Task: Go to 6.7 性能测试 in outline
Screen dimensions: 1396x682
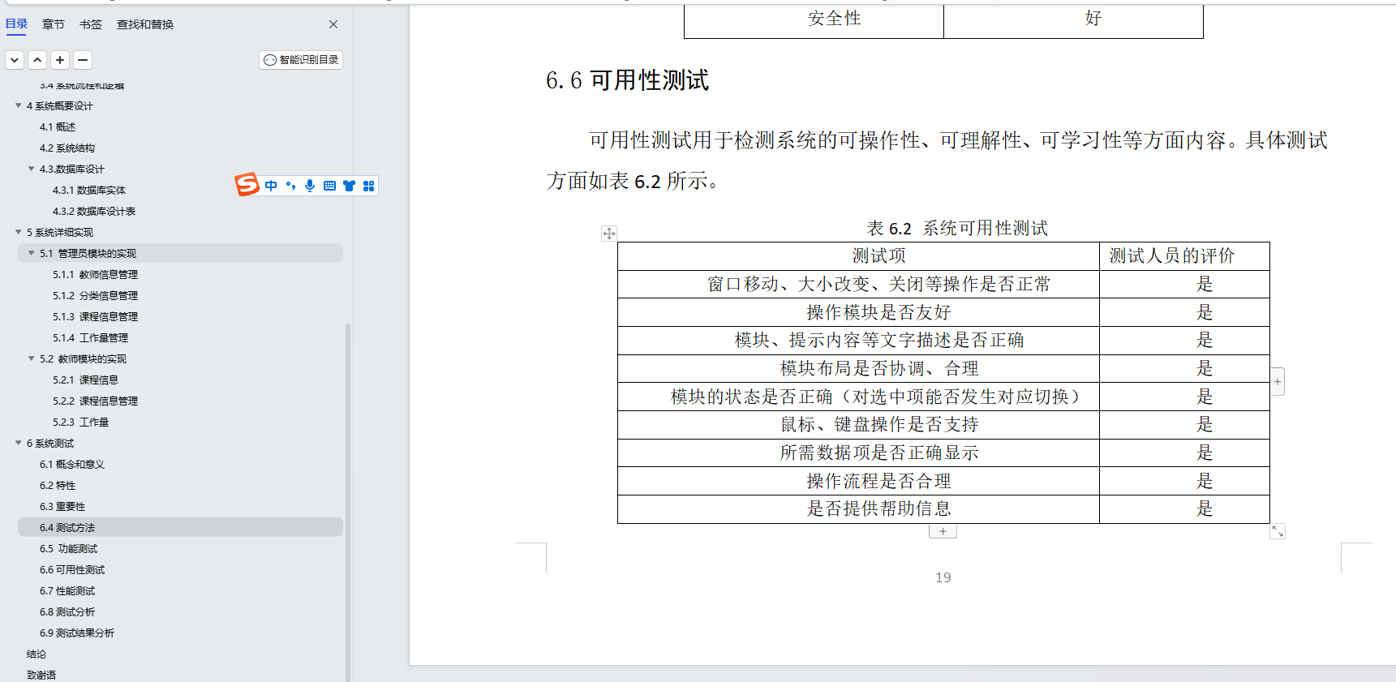Action: 67,591
